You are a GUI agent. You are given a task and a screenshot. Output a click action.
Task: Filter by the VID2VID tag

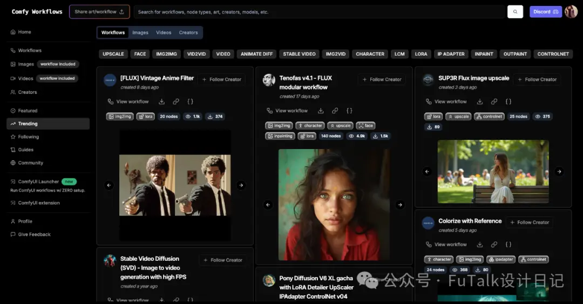196,54
